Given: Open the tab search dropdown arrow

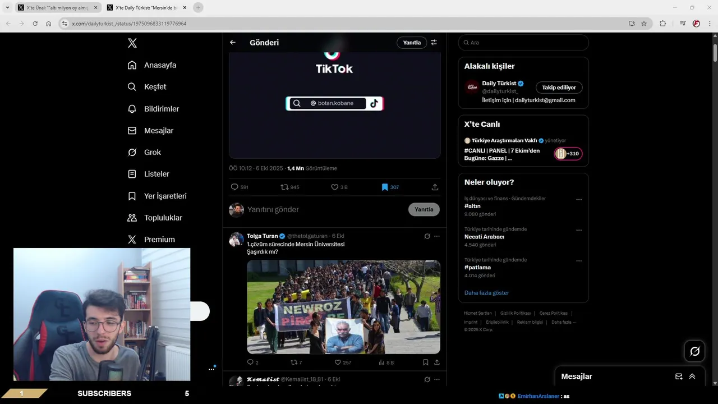Looking at the screenshot, I should pyautogui.click(x=7, y=7).
